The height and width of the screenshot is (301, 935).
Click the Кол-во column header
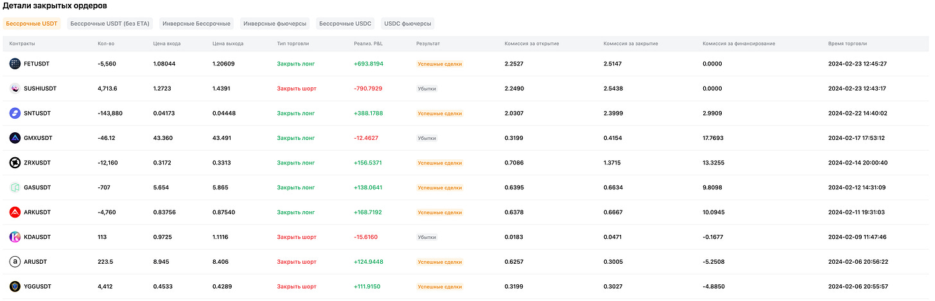pos(105,44)
